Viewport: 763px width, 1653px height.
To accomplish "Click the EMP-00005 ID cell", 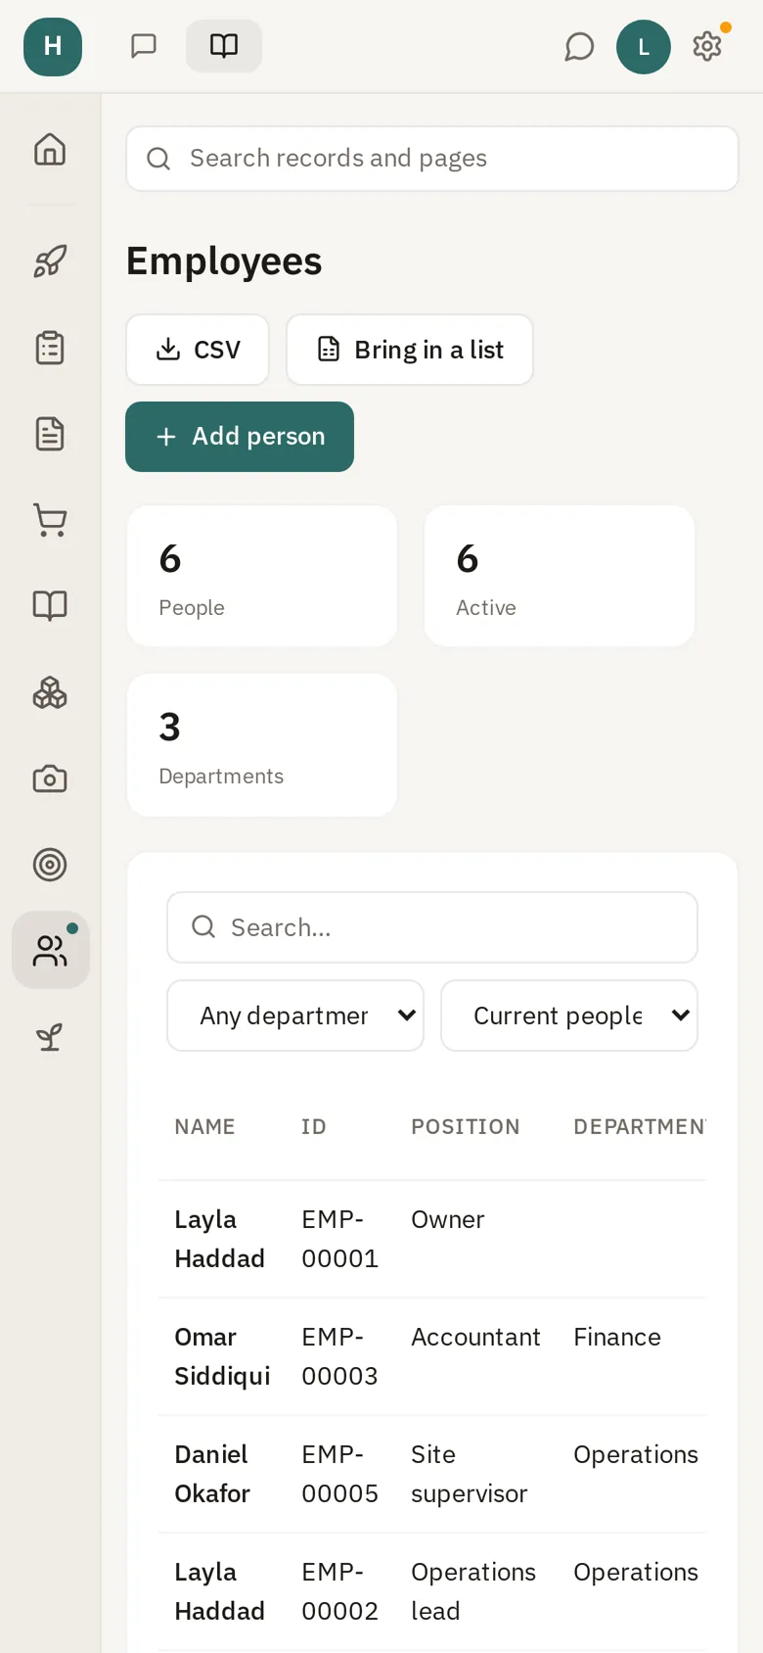I will (x=339, y=1474).
